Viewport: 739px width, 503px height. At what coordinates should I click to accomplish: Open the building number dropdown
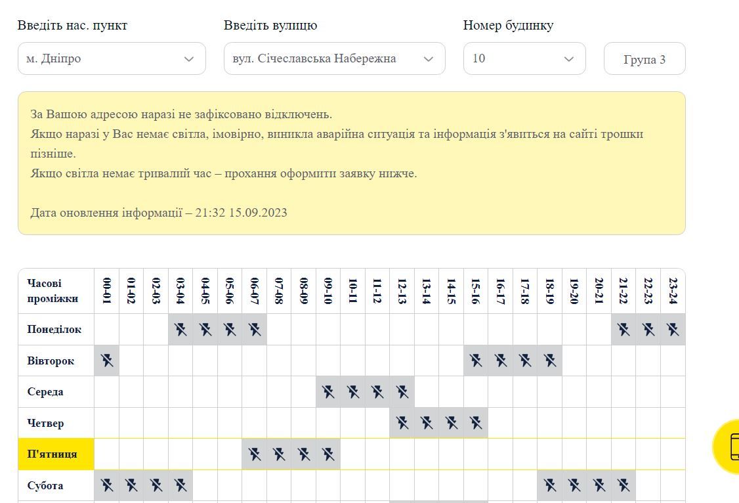(524, 58)
